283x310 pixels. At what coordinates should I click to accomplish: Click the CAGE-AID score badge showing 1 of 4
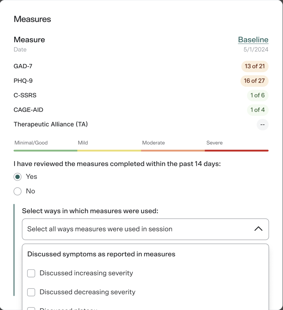point(257,110)
